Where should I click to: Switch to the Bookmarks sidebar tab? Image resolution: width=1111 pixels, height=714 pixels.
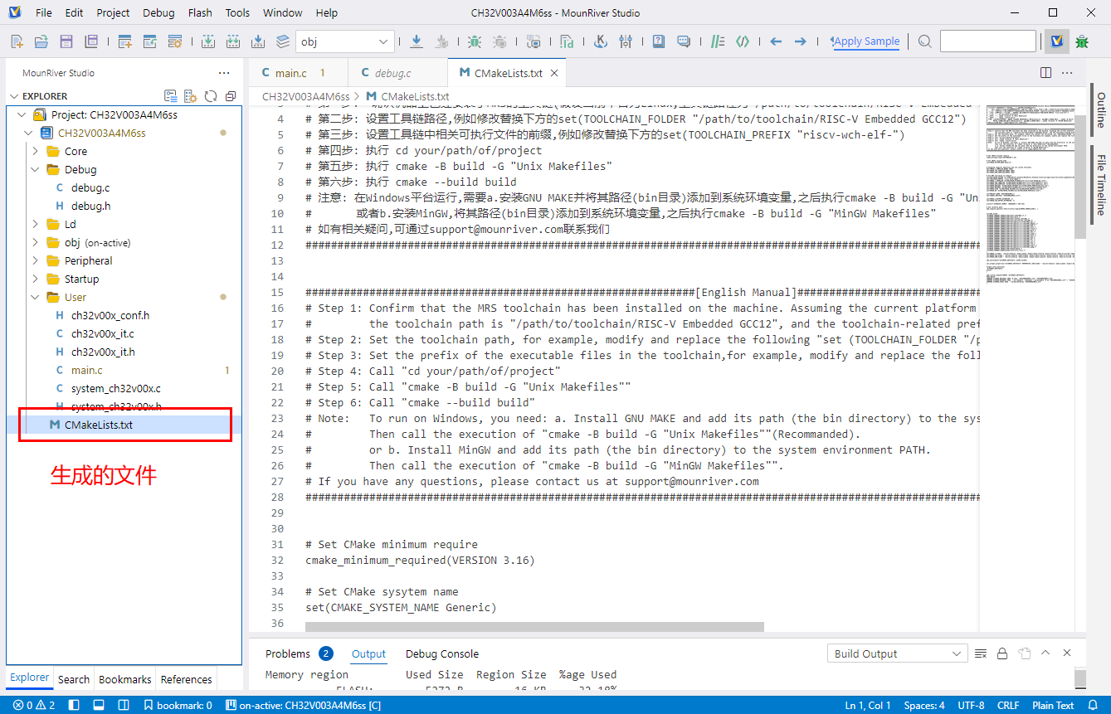(x=125, y=679)
